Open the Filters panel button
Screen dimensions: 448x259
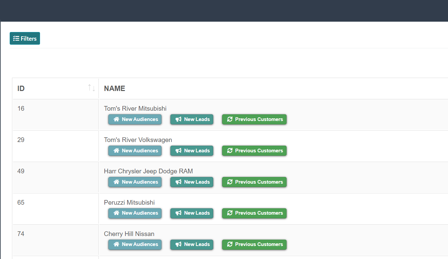coord(25,38)
